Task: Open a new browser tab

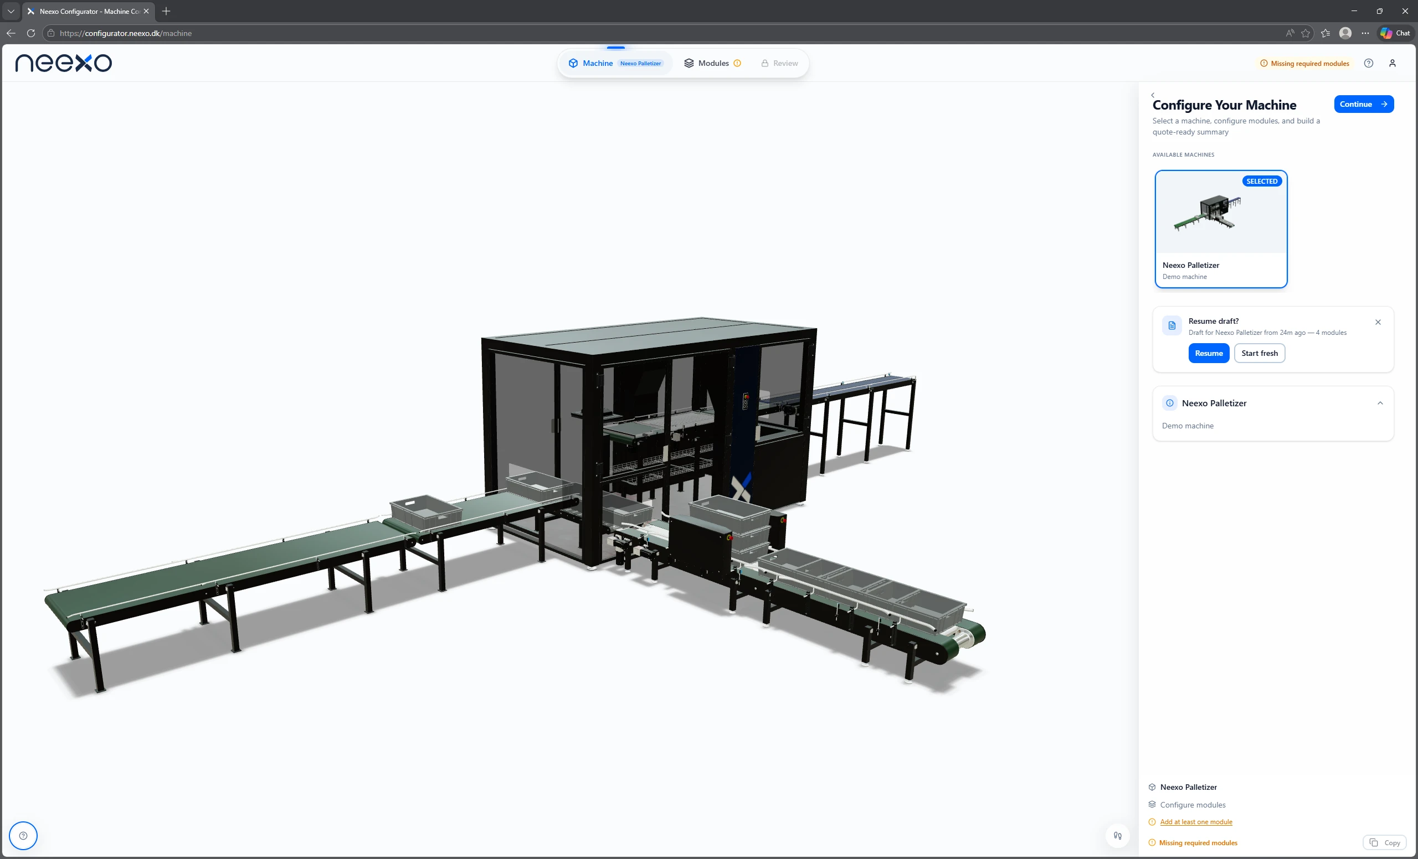Action: (166, 11)
